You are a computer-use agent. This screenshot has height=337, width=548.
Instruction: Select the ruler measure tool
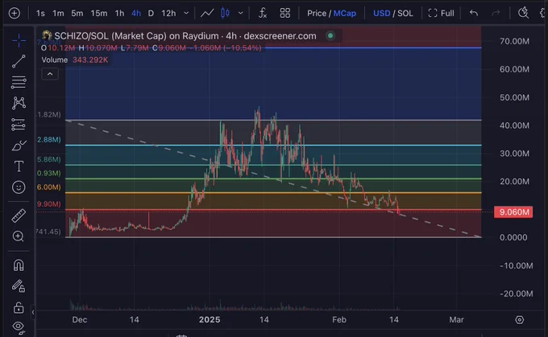(x=19, y=216)
